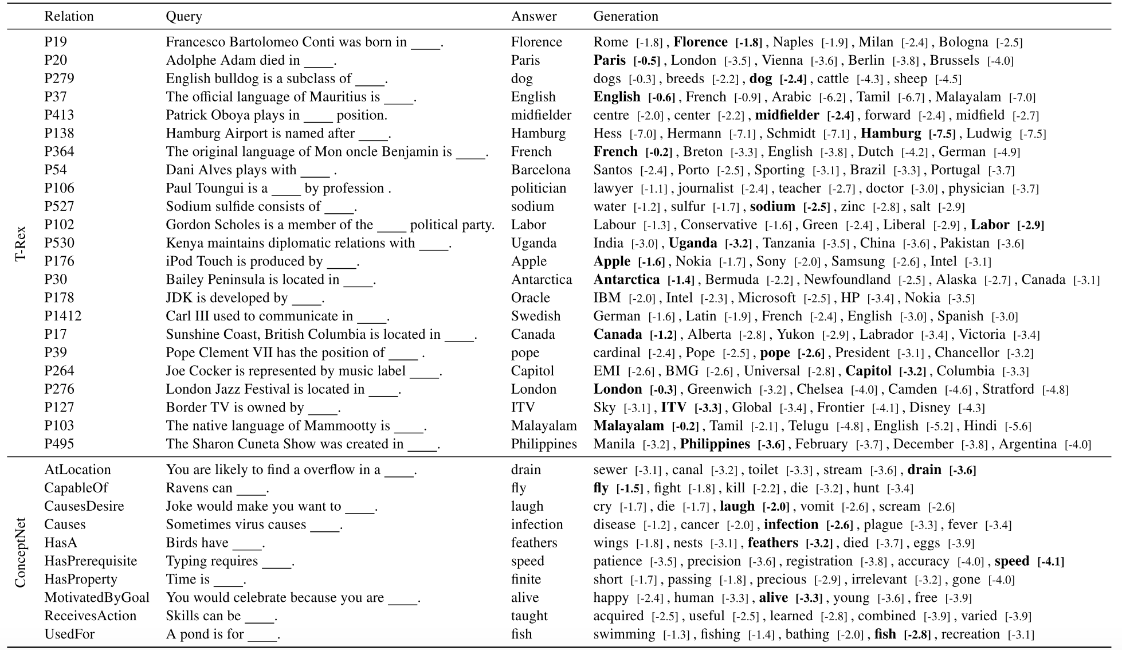Click generation 'swimming' in the UsedFor row
1122x650 pixels.
click(624, 635)
